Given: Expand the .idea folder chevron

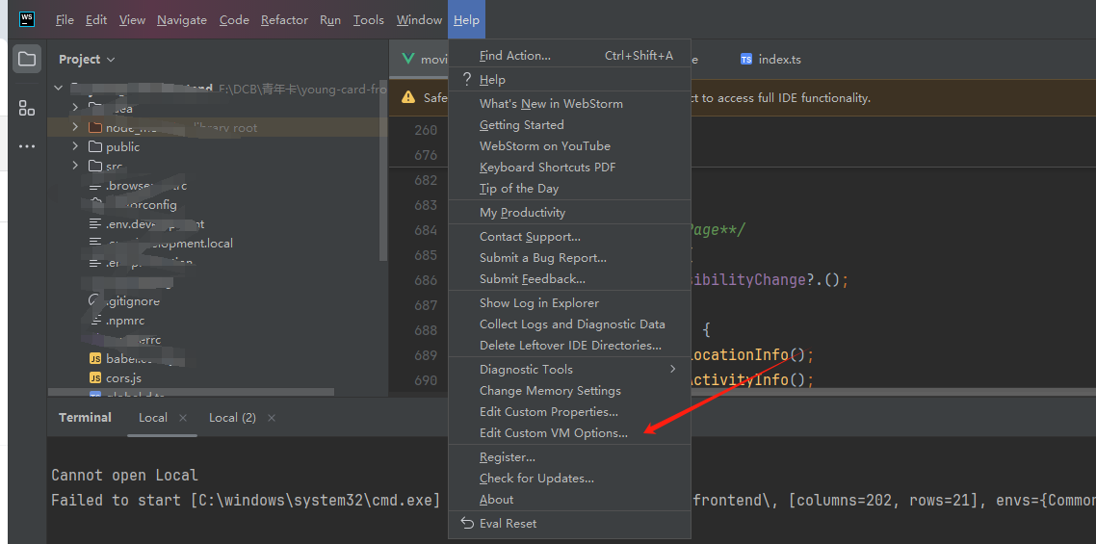Looking at the screenshot, I should 75,108.
